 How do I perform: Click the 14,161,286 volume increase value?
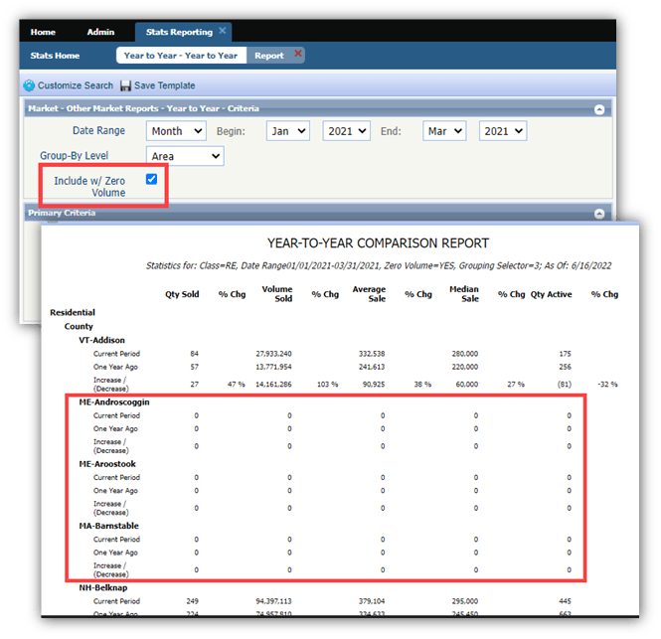[x=273, y=384]
